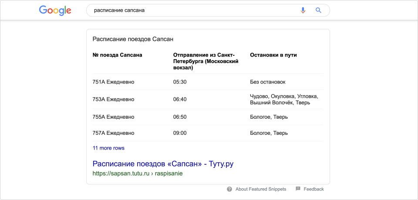Click the Google logo
This screenshot has height=200, width=418.
coord(55,10)
